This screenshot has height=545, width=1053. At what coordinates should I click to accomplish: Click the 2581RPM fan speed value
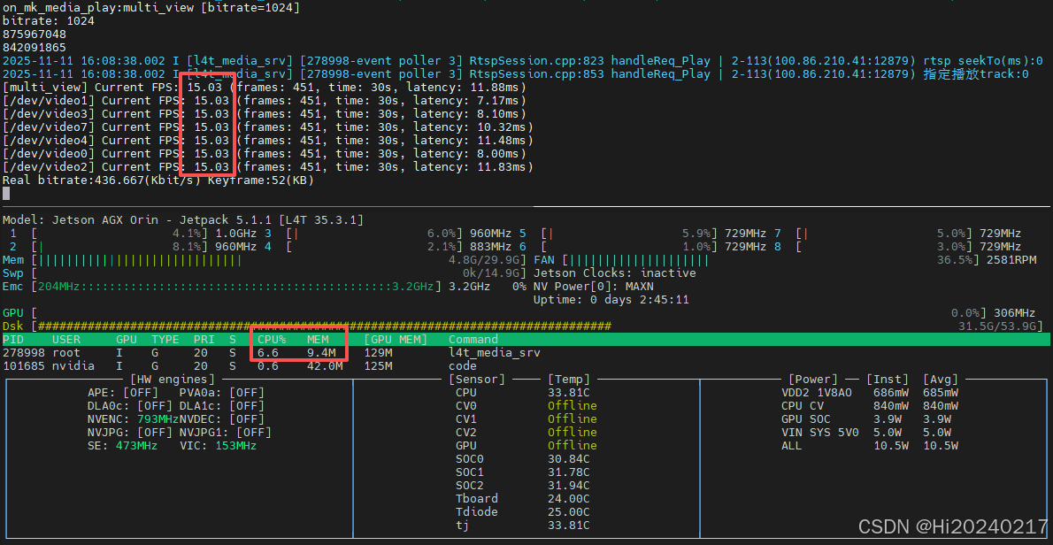pos(1011,260)
